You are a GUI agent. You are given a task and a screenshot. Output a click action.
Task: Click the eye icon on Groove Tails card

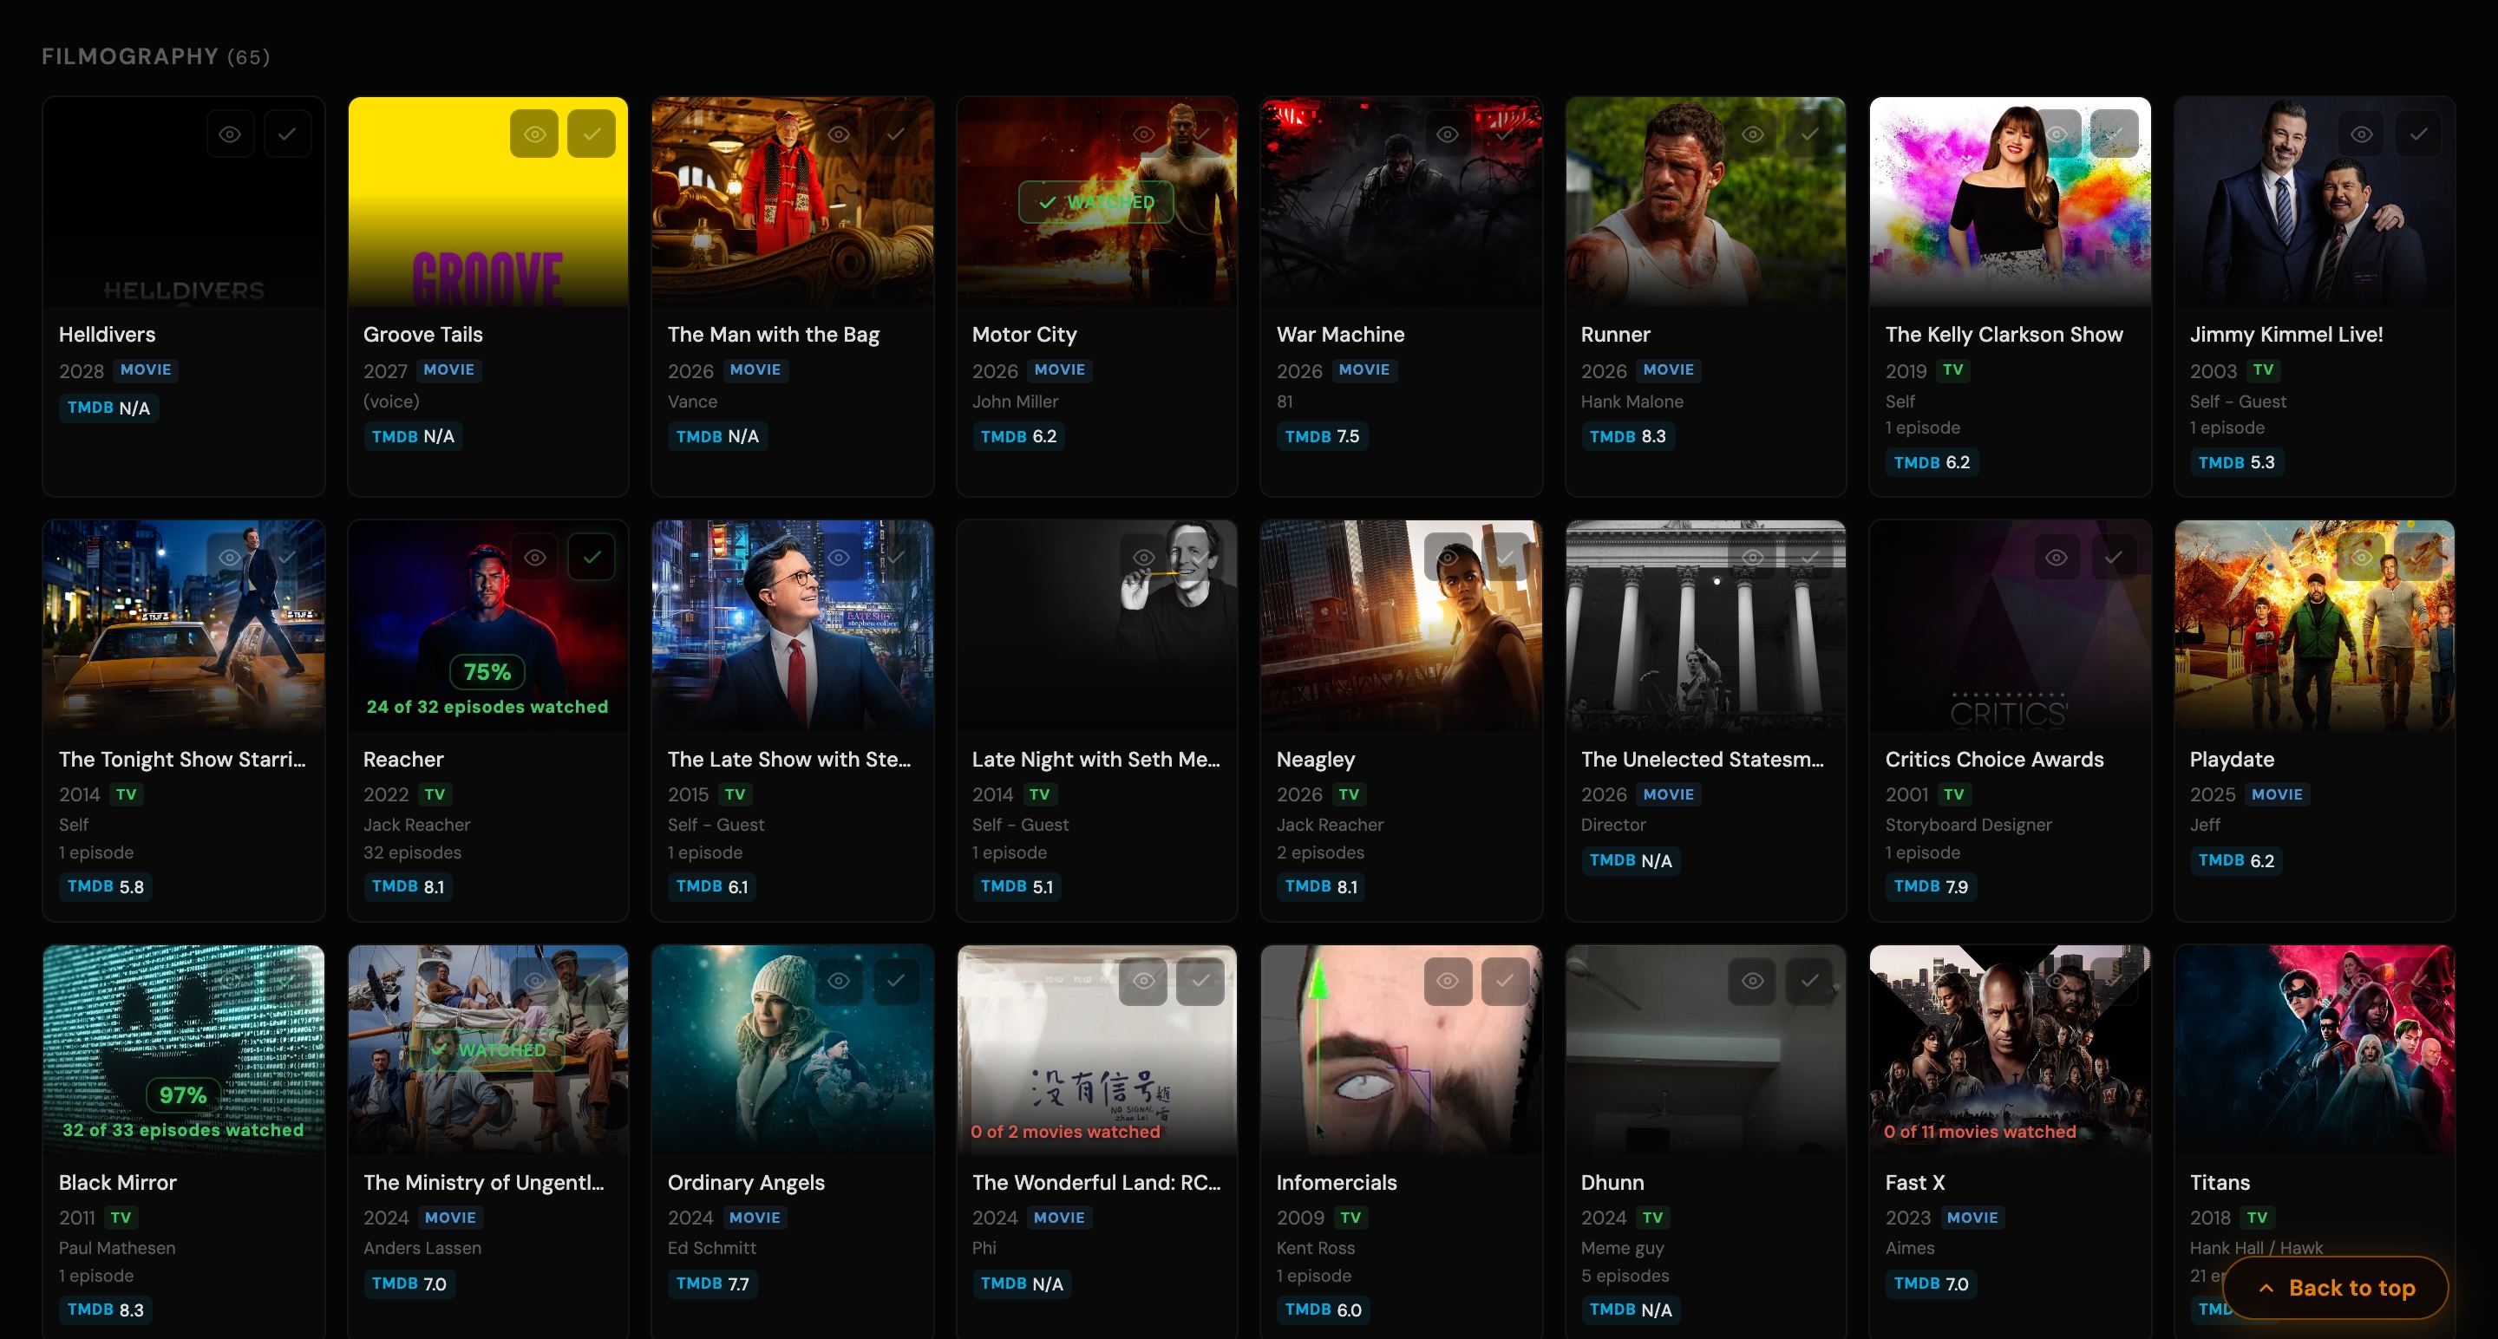(x=534, y=134)
